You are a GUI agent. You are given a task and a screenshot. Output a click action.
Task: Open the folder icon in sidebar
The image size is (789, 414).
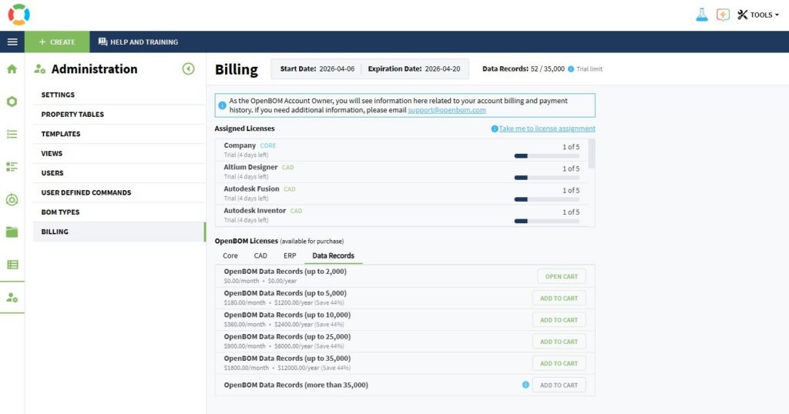click(12, 232)
